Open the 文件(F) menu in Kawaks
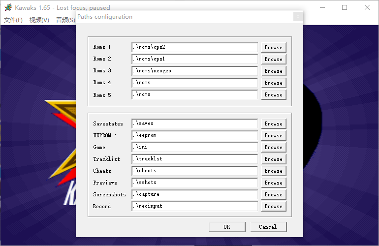379x246 pixels. click(x=13, y=20)
